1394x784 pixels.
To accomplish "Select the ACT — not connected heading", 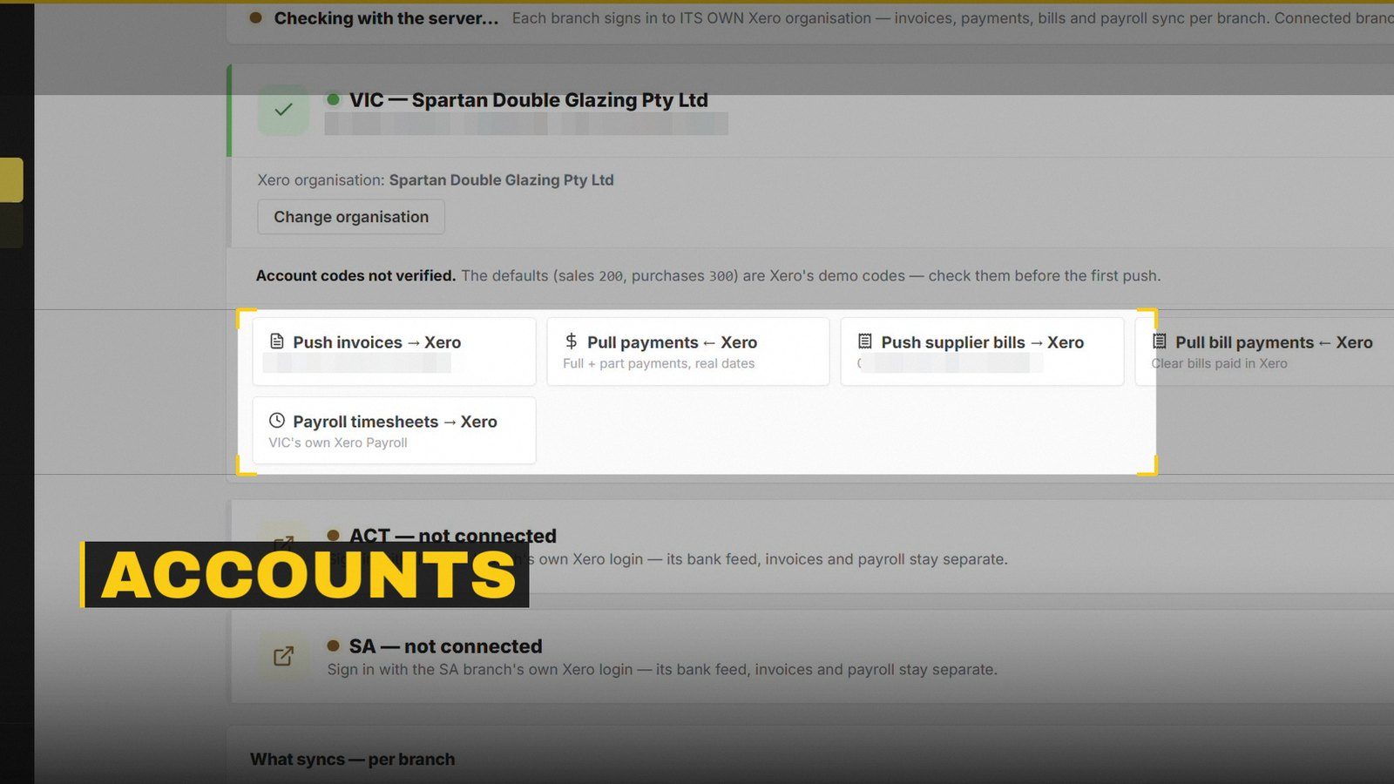I will tap(452, 536).
